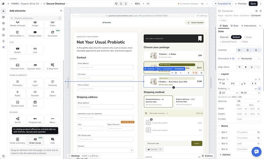Open the chat support bubble
264x159 pixels.
pos(256,152)
